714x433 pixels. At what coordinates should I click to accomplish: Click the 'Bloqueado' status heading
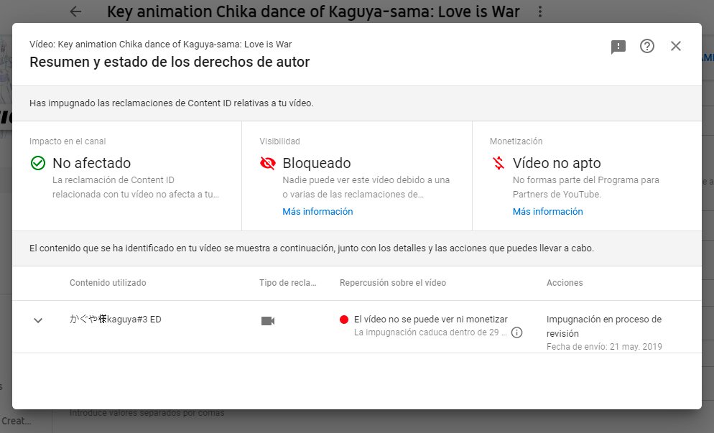pos(317,163)
